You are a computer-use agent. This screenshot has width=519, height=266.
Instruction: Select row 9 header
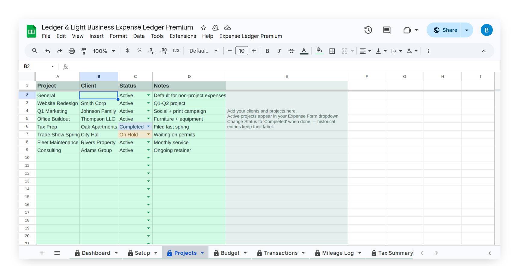pos(27,150)
